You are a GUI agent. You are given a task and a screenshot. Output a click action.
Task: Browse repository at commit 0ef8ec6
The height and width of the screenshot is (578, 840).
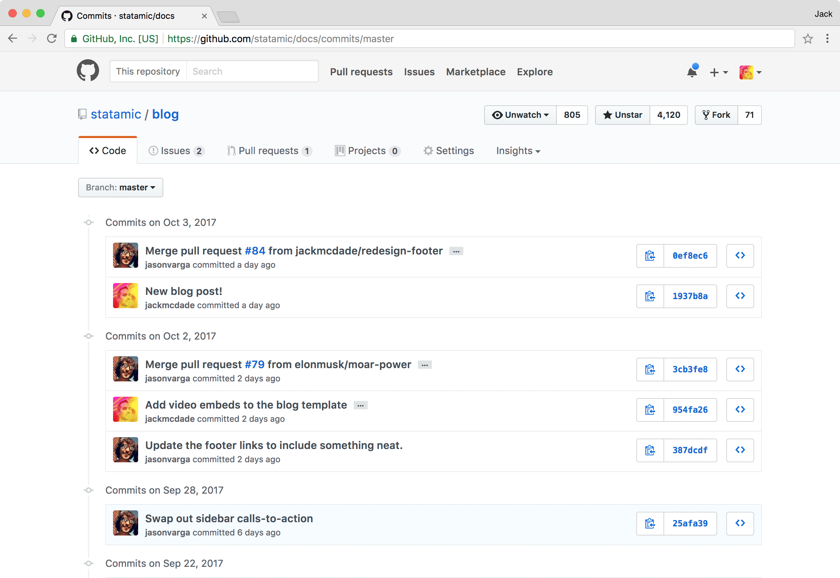tap(740, 256)
